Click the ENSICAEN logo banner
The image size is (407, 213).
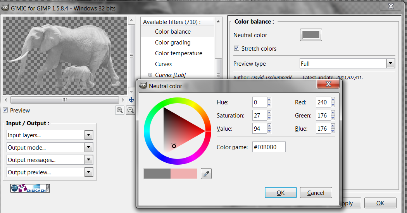coord(30,188)
